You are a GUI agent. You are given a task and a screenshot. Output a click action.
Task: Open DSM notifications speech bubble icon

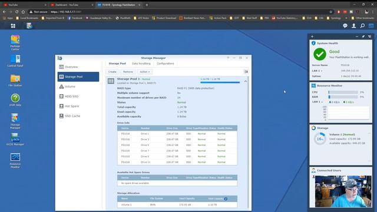(x=345, y=26)
